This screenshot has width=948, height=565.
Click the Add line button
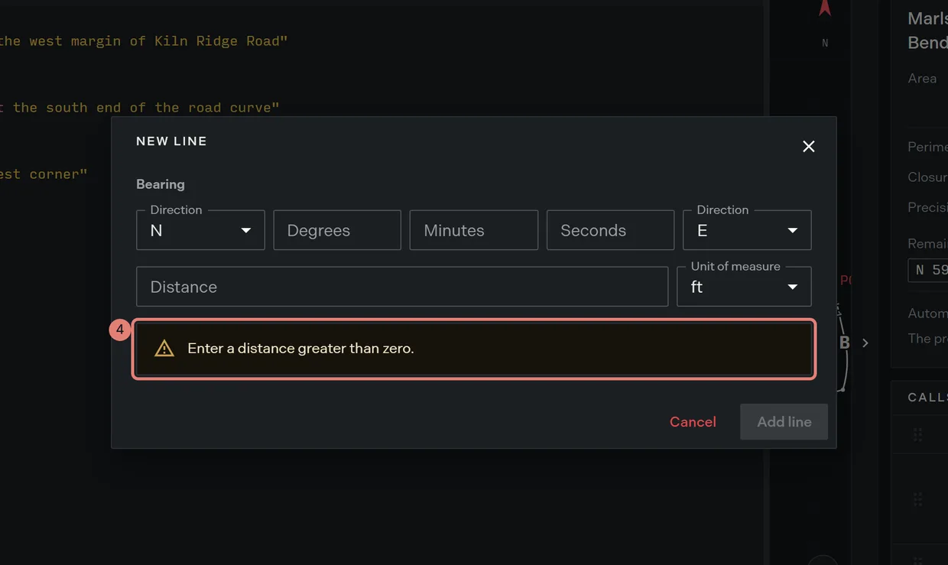[x=784, y=422]
